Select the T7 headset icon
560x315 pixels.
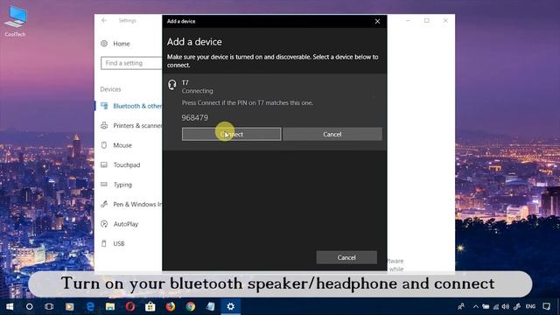point(172,85)
